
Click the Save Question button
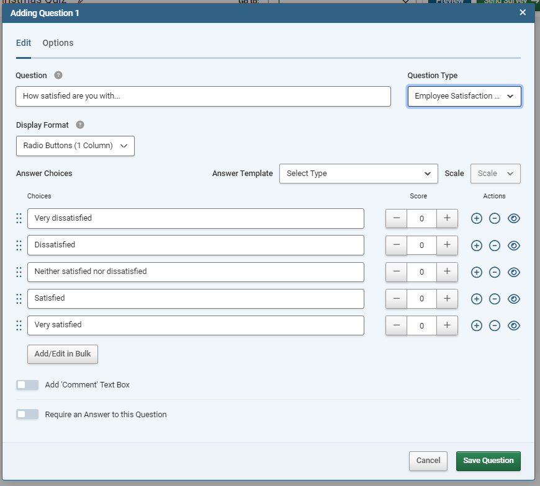pyautogui.click(x=488, y=461)
